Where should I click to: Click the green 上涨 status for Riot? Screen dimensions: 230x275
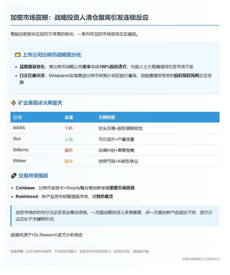(69, 139)
